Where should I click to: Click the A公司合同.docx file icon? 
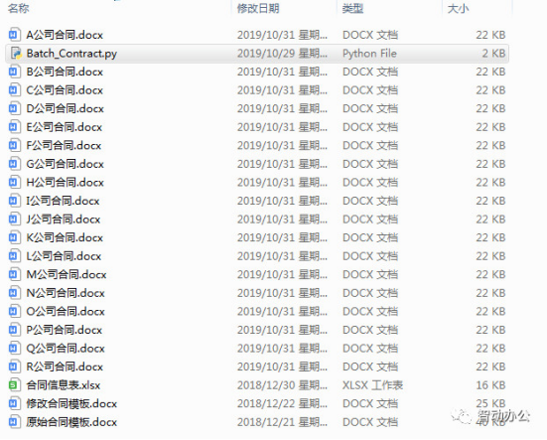point(14,35)
